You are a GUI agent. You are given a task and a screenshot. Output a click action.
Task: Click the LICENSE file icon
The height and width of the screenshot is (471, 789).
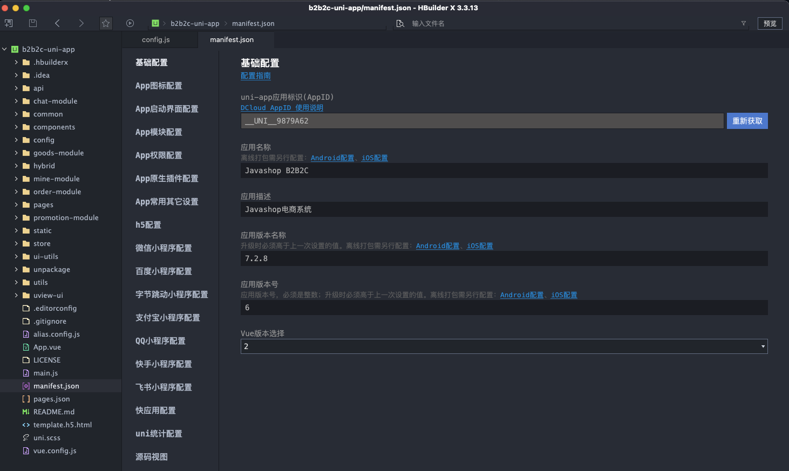click(x=26, y=360)
